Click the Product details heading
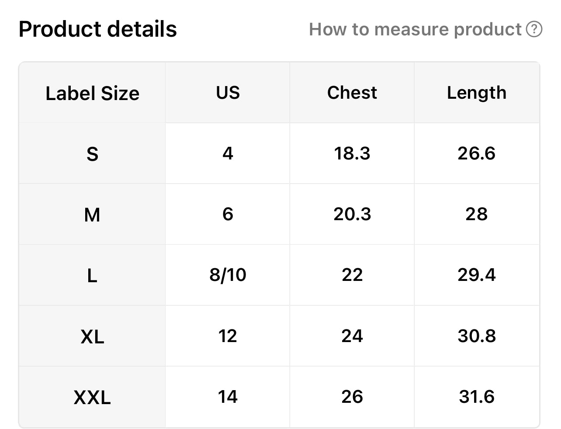This screenshot has height=429, width=561. tap(97, 29)
